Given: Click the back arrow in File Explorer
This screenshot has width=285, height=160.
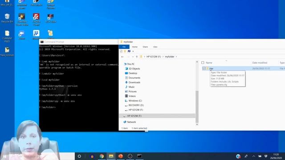Looking at the screenshot, I should 122,57.
